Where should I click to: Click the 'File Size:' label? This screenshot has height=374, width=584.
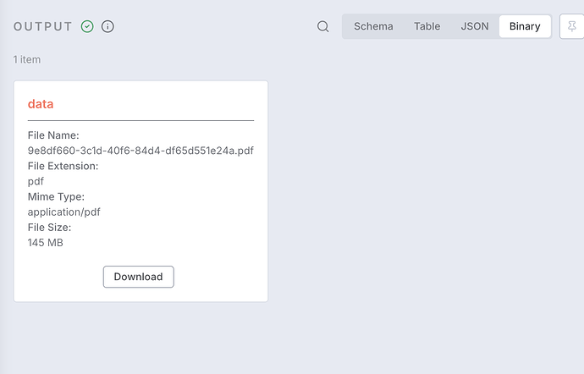pos(49,227)
